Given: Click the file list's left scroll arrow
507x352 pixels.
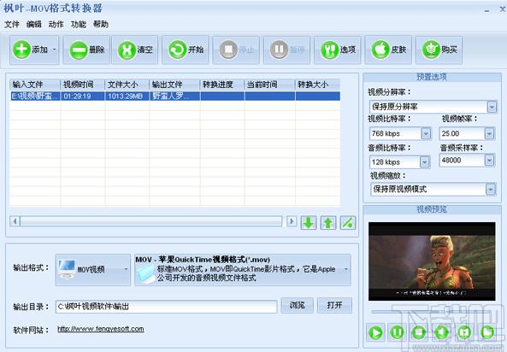Looking at the screenshot, I should pyautogui.click(x=15, y=221).
